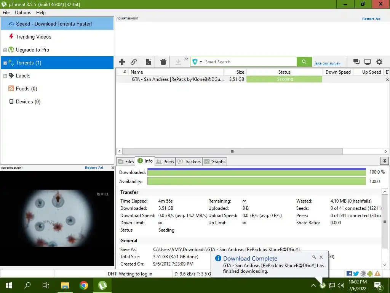Viewport: 390px width, 293px height.
Task: Open the File menu
Action: [6, 13]
